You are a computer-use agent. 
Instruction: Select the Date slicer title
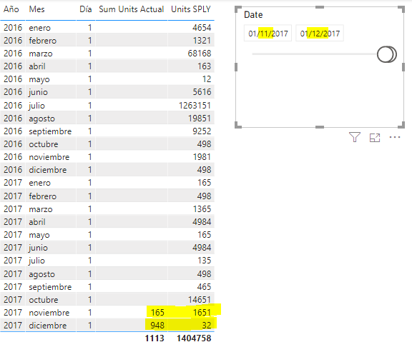(x=253, y=15)
